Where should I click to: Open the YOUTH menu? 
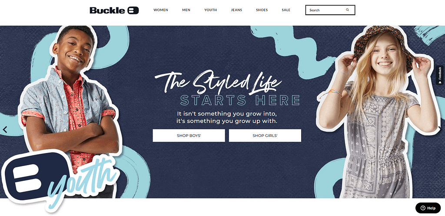[x=211, y=10]
